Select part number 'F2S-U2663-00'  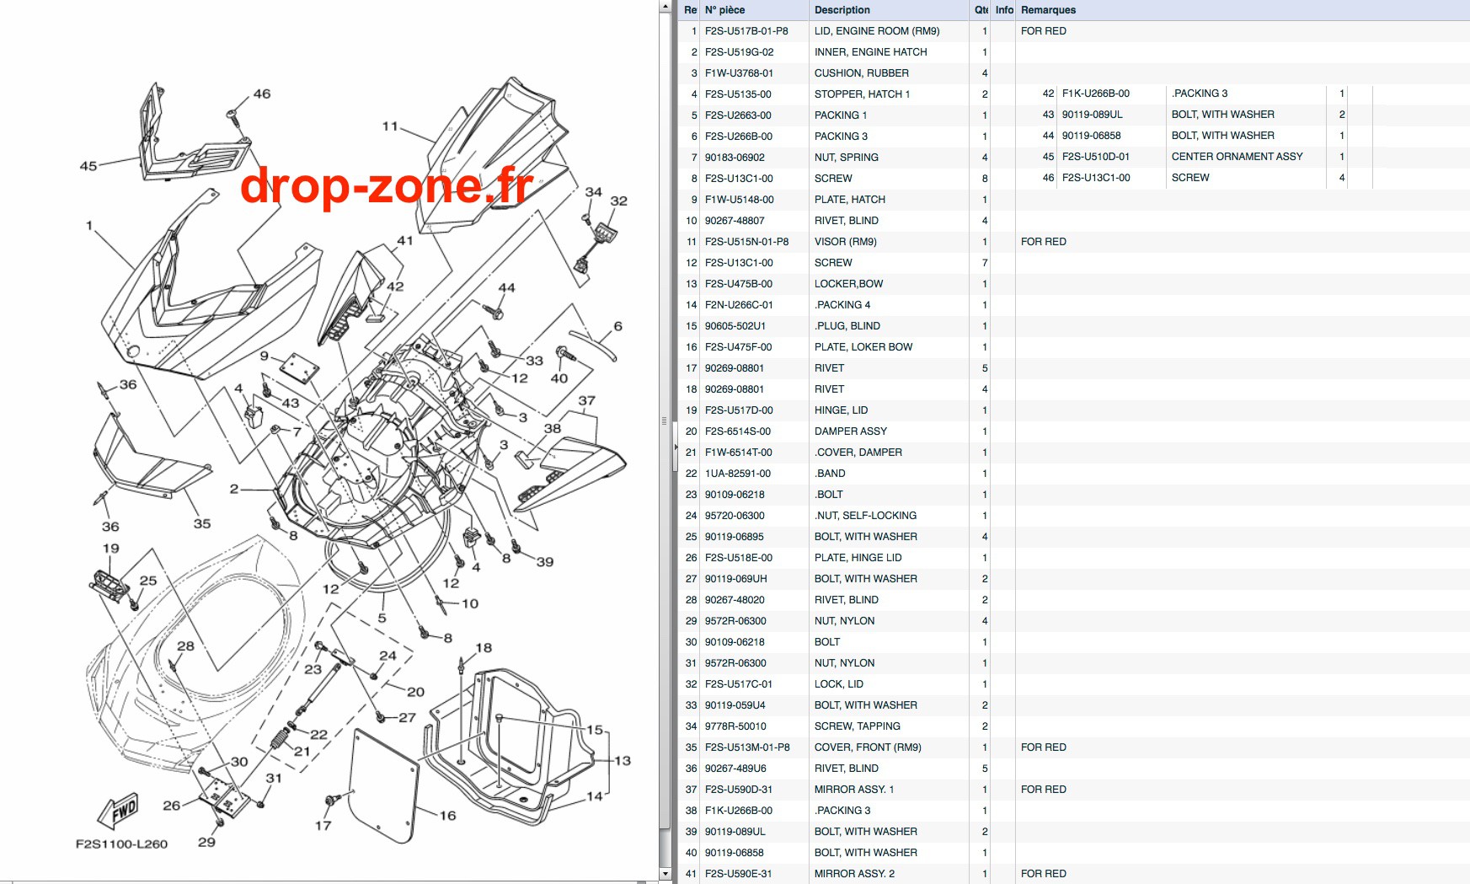tap(738, 115)
